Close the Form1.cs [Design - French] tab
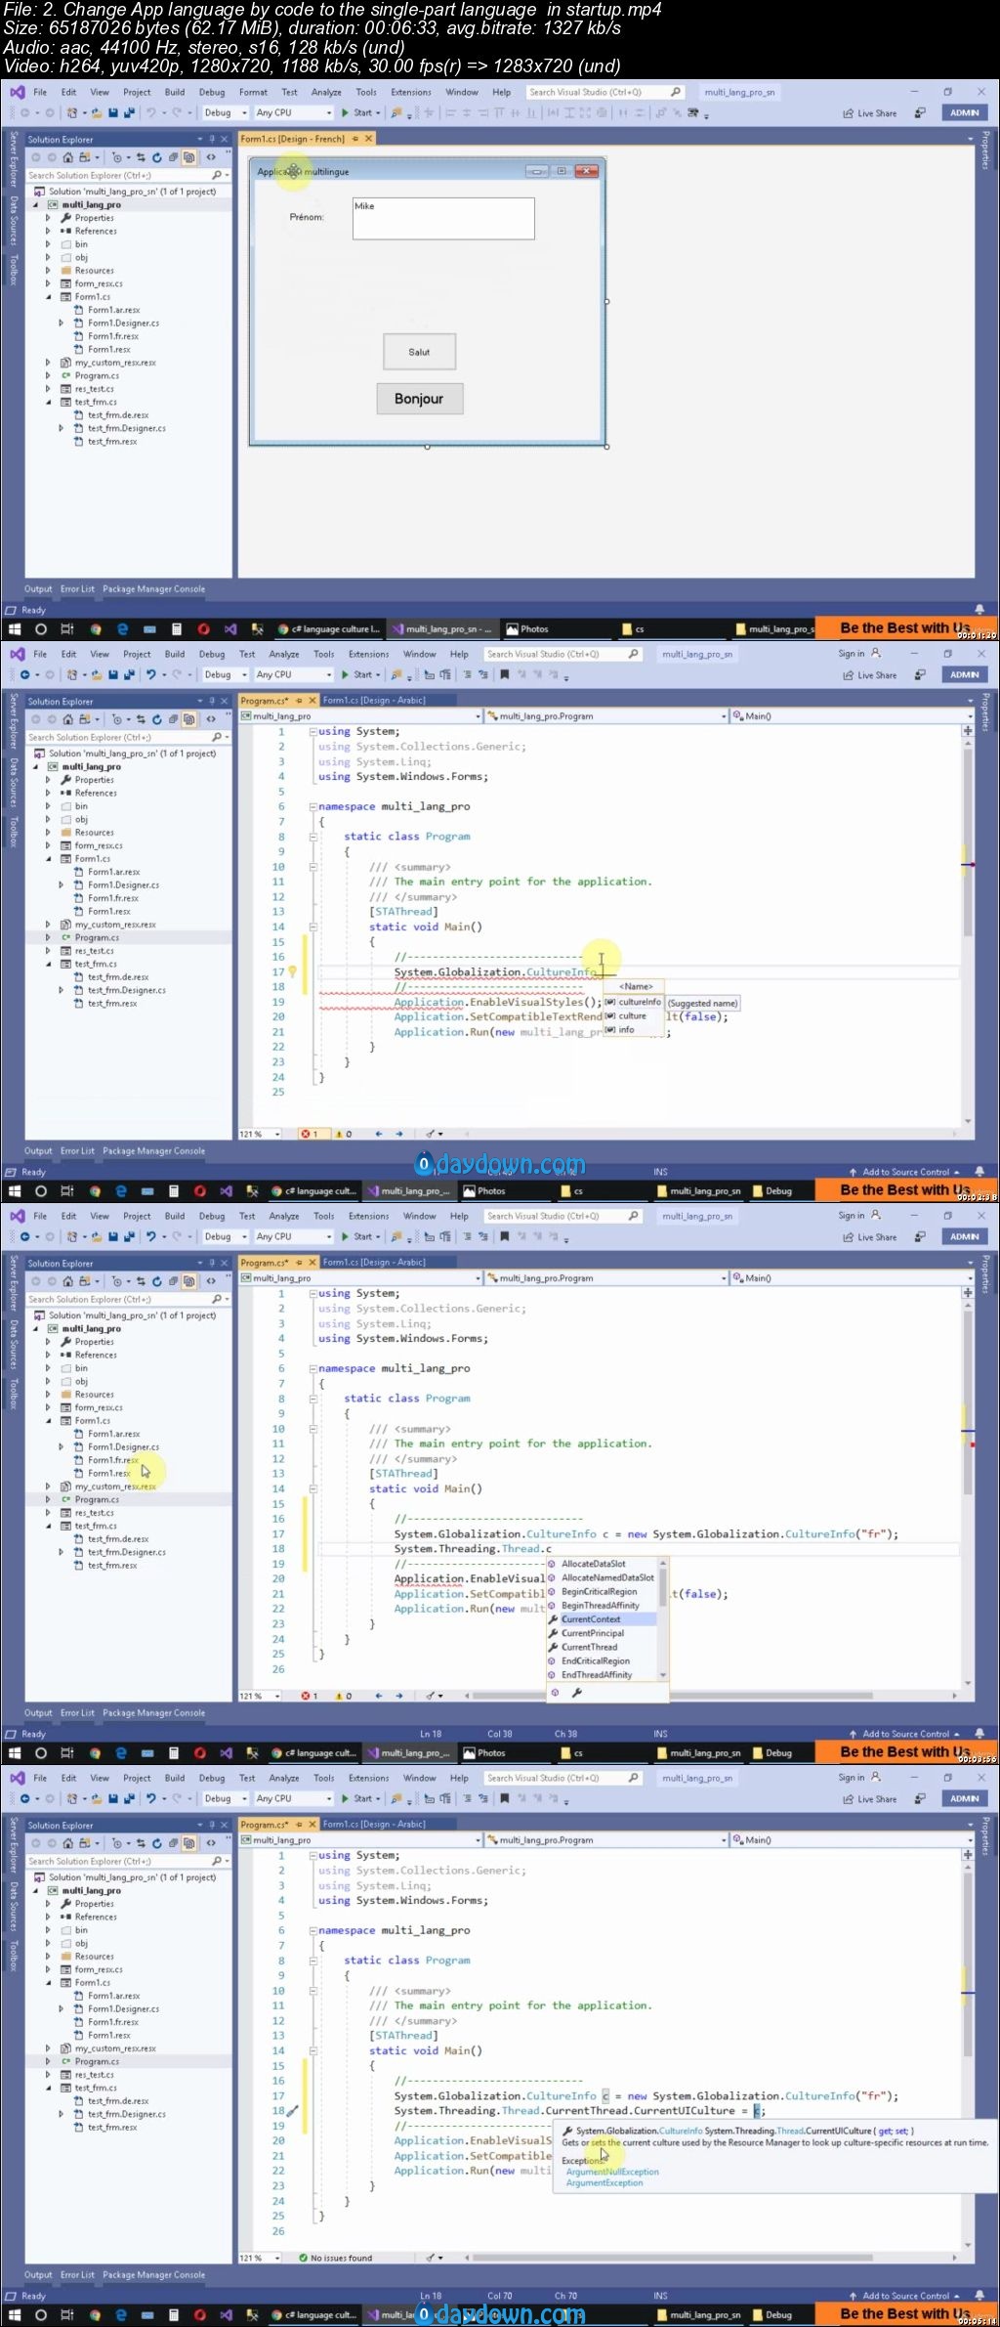The height and width of the screenshot is (2327, 1000). click(x=368, y=139)
